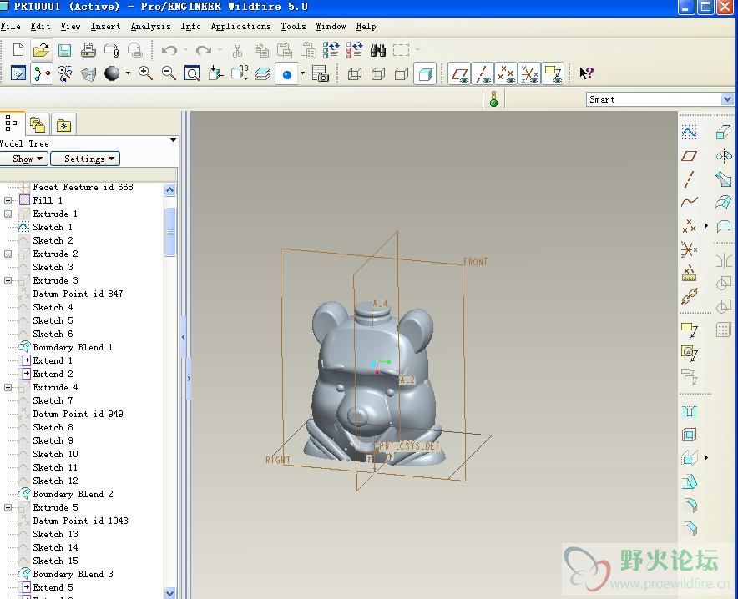738x599 pixels.
Task: Open the Layers tool icon
Action: click(263, 73)
